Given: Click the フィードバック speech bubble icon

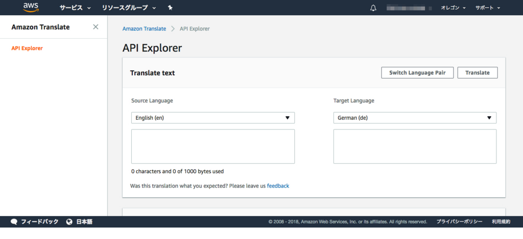Looking at the screenshot, I should pos(14,222).
